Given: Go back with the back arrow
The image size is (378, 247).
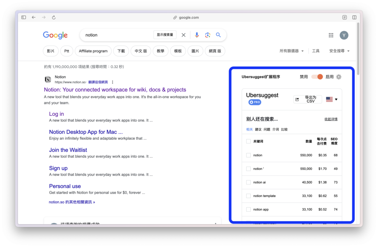Looking at the screenshot, I should click(x=34, y=17).
